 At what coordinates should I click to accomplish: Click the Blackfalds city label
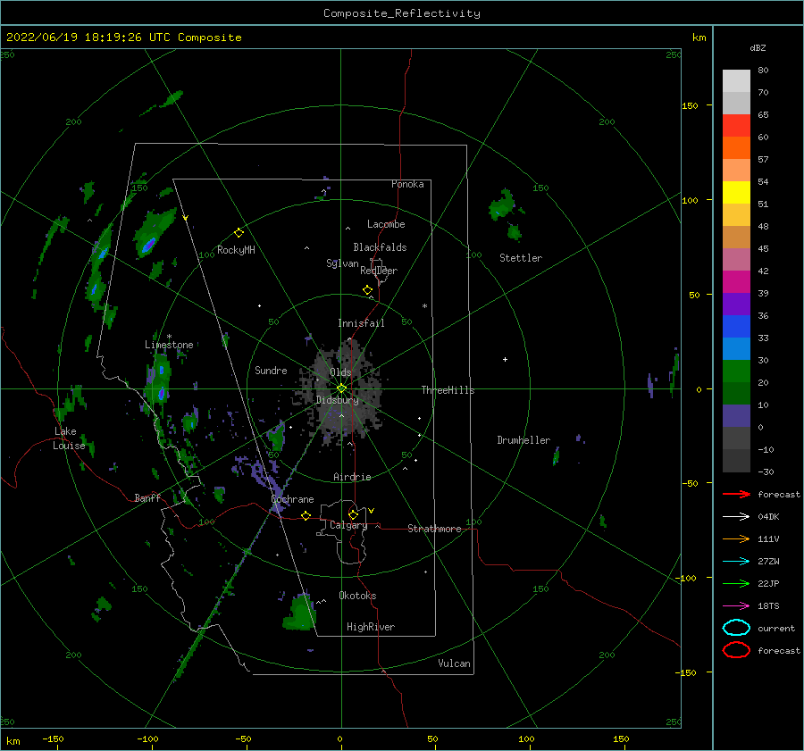click(380, 247)
